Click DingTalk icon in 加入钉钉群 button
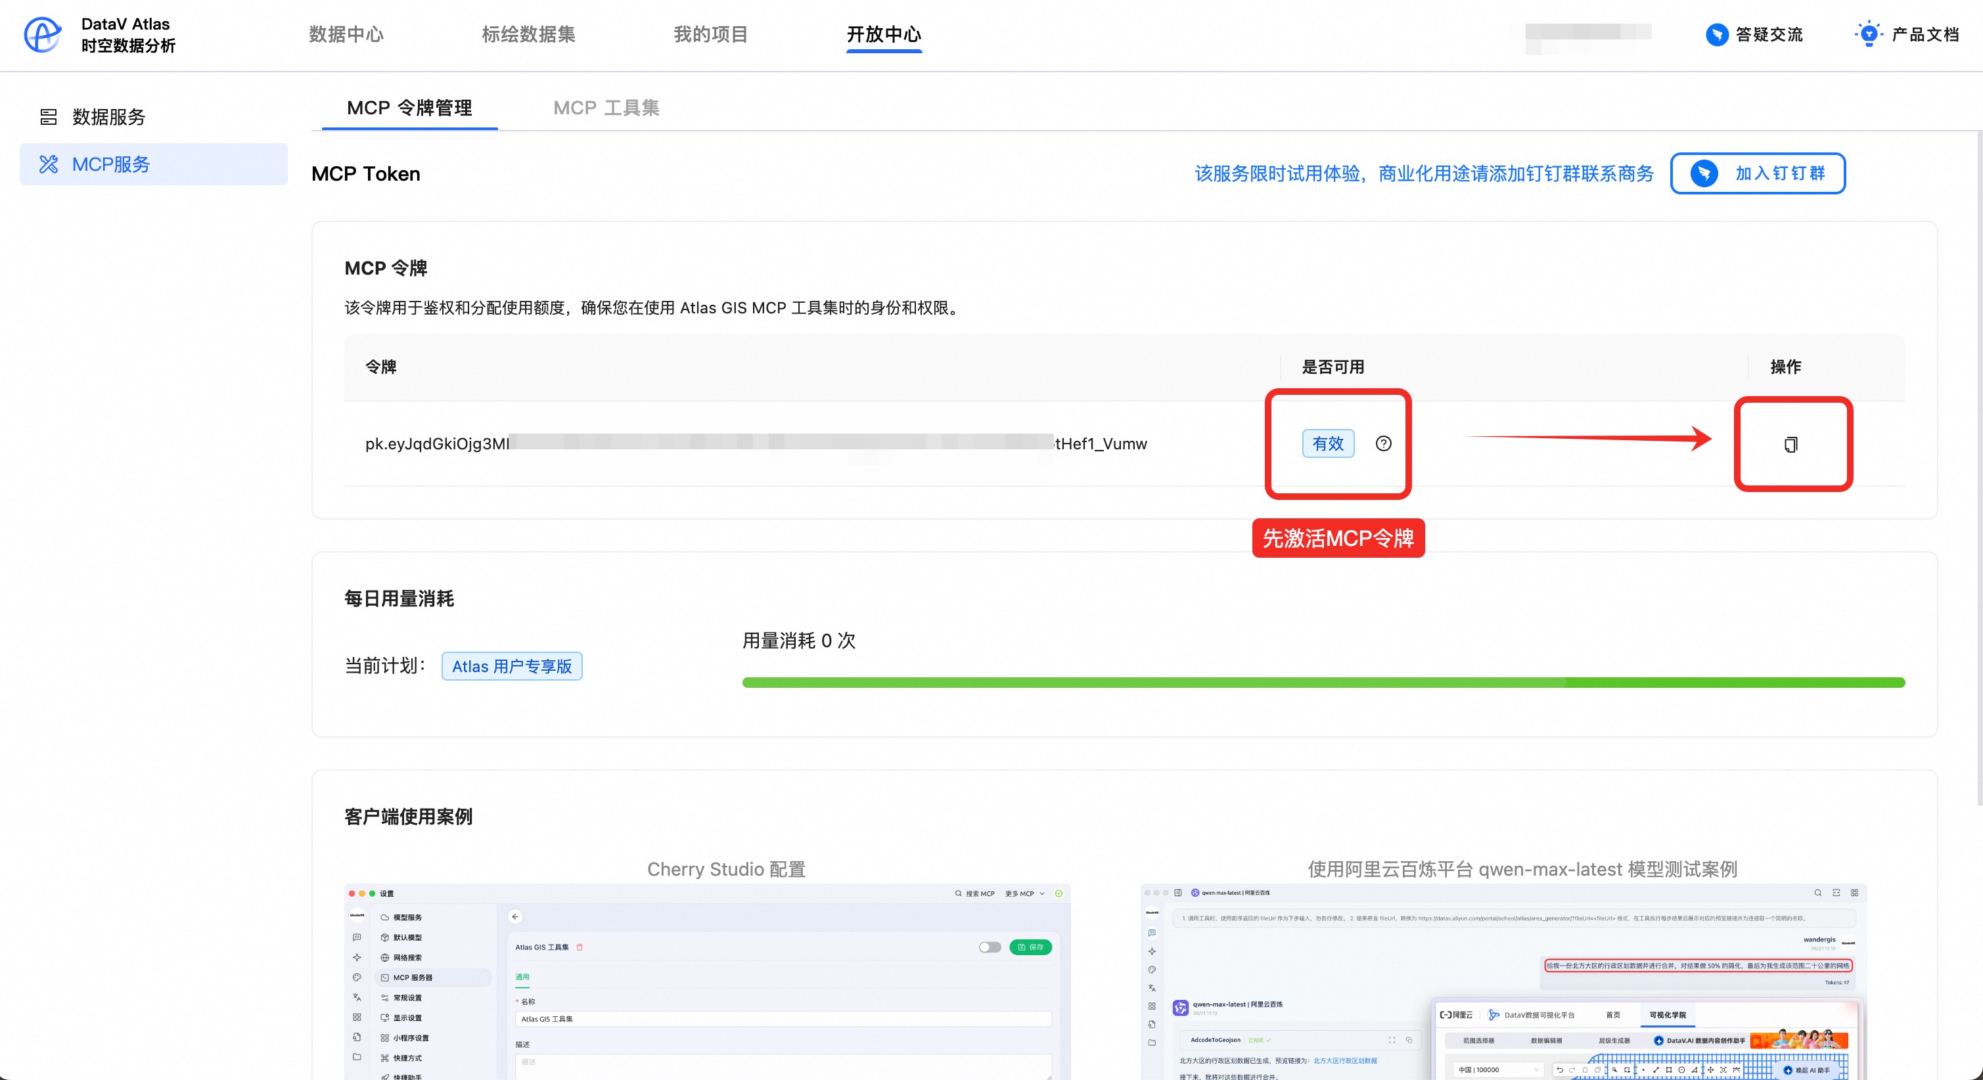 coord(1704,173)
